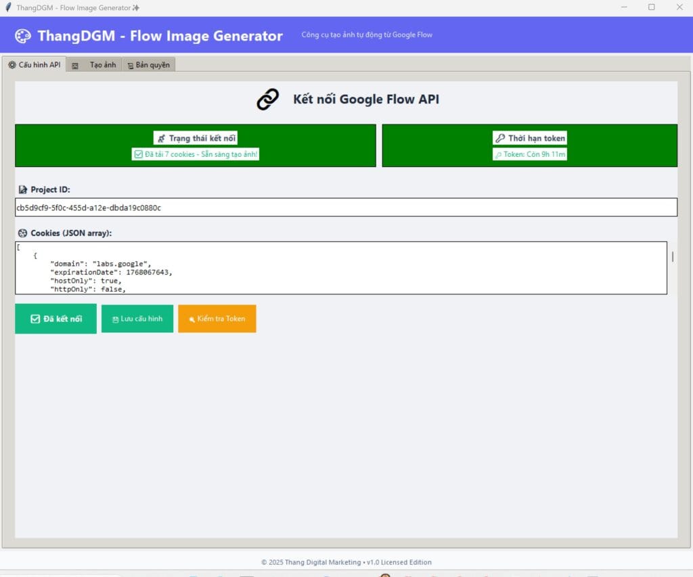Click the "ThangDGM - Flow Image Generator" header title

click(160, 36)
